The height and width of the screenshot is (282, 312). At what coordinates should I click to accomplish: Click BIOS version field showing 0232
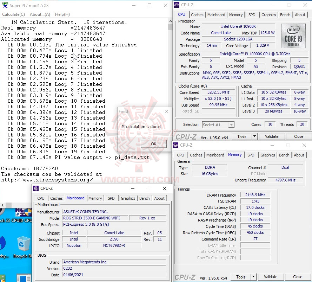[x=114, y=268]
